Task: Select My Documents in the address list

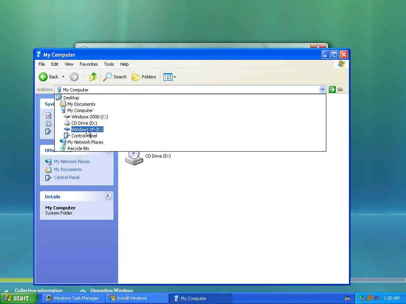Action: 81,104
